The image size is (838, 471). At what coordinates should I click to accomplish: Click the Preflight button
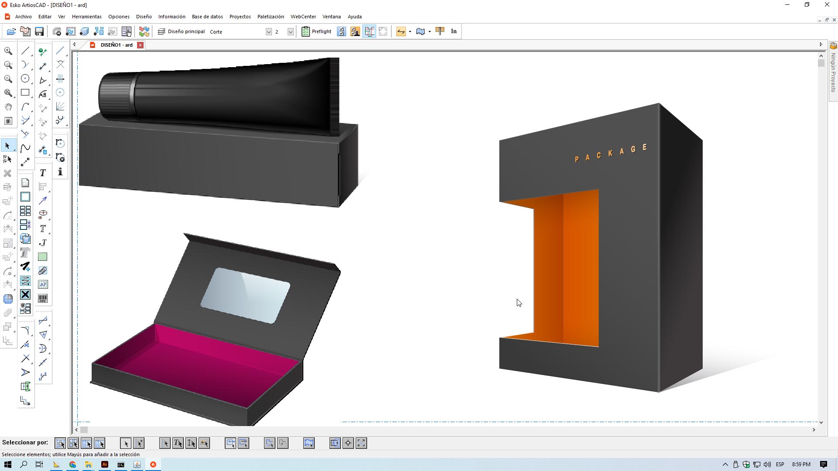[317, 31]
